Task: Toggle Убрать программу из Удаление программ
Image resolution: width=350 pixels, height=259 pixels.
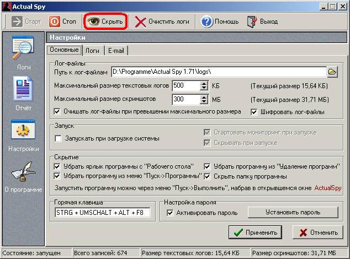Action: [207, 166]
